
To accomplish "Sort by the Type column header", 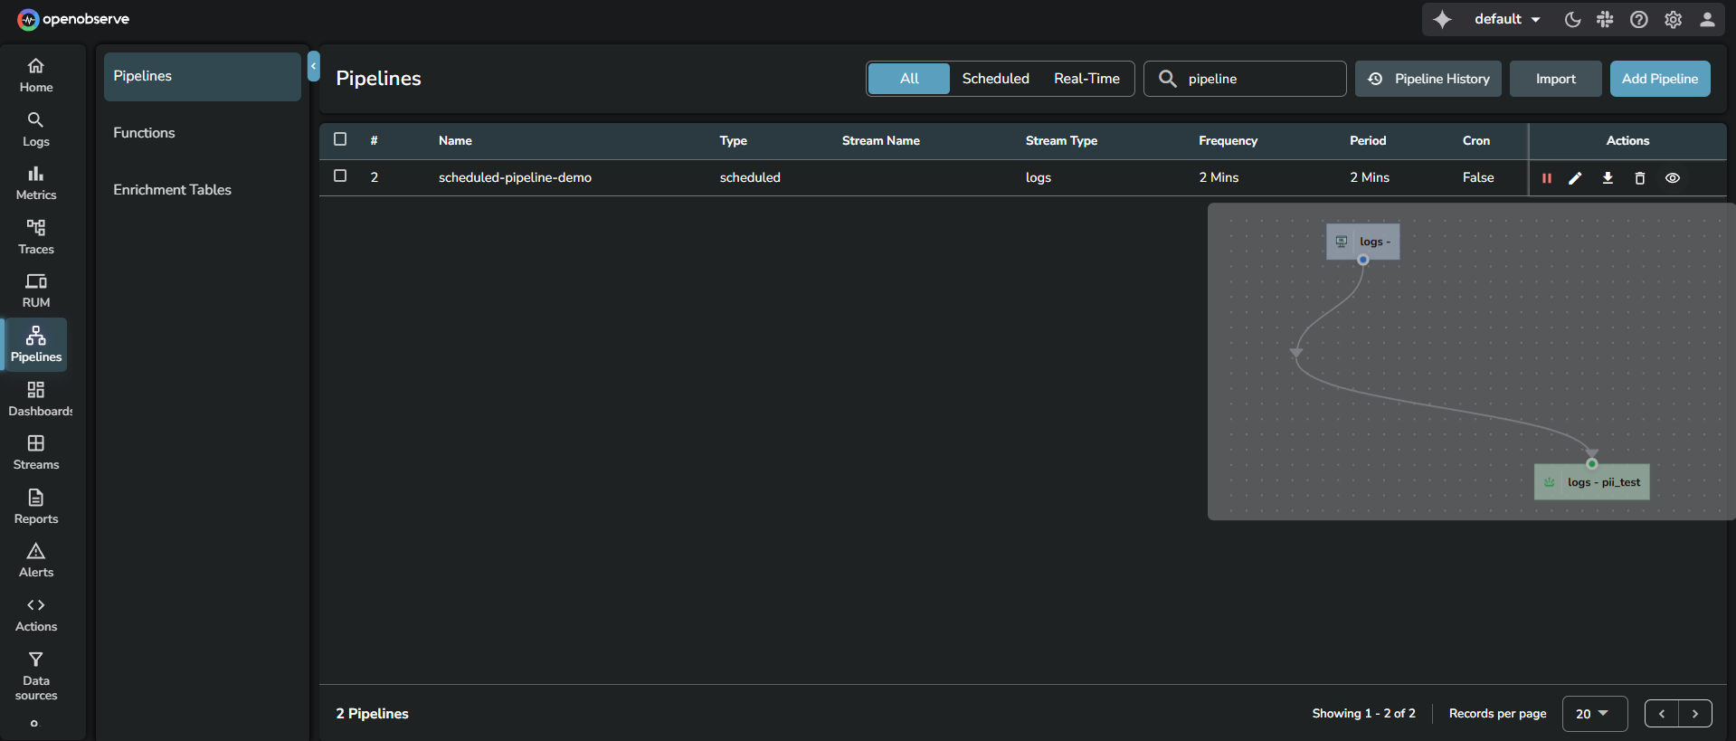I will click(734, 140).
